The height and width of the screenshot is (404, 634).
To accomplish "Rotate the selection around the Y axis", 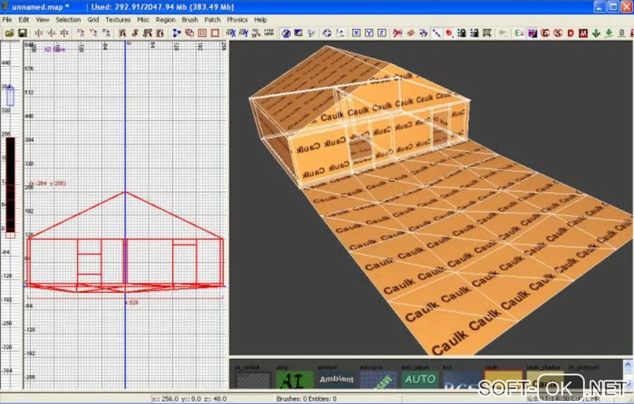I will coord(93,33).
